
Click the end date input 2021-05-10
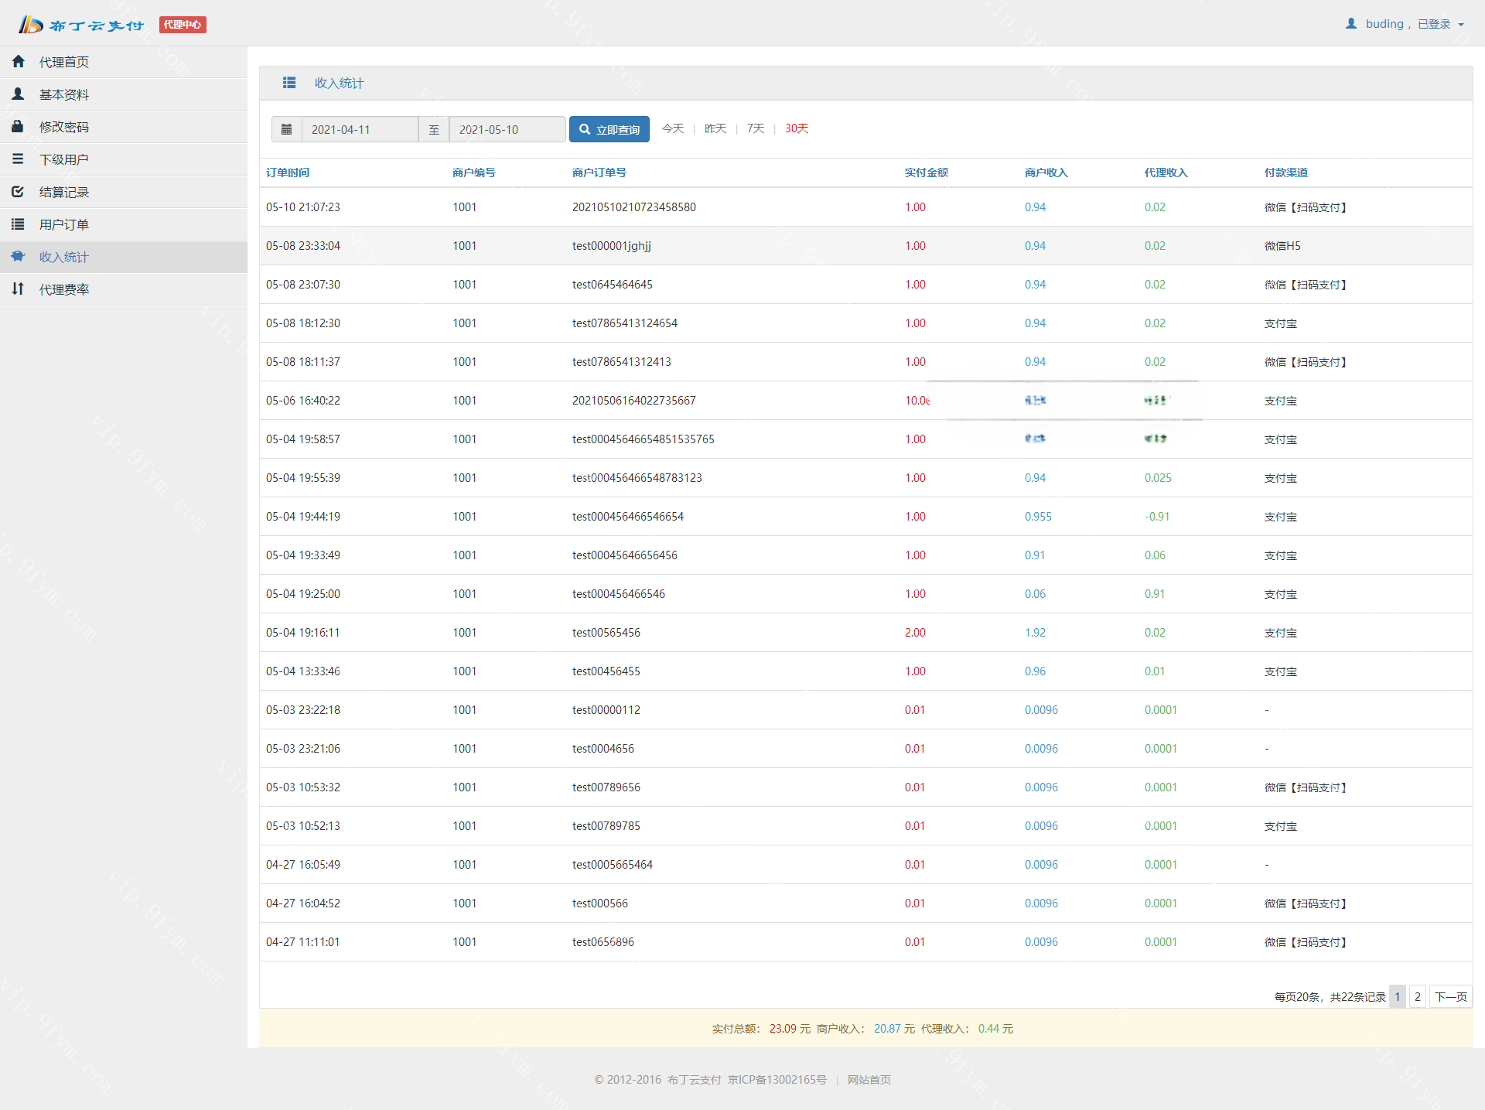point(507,129)
